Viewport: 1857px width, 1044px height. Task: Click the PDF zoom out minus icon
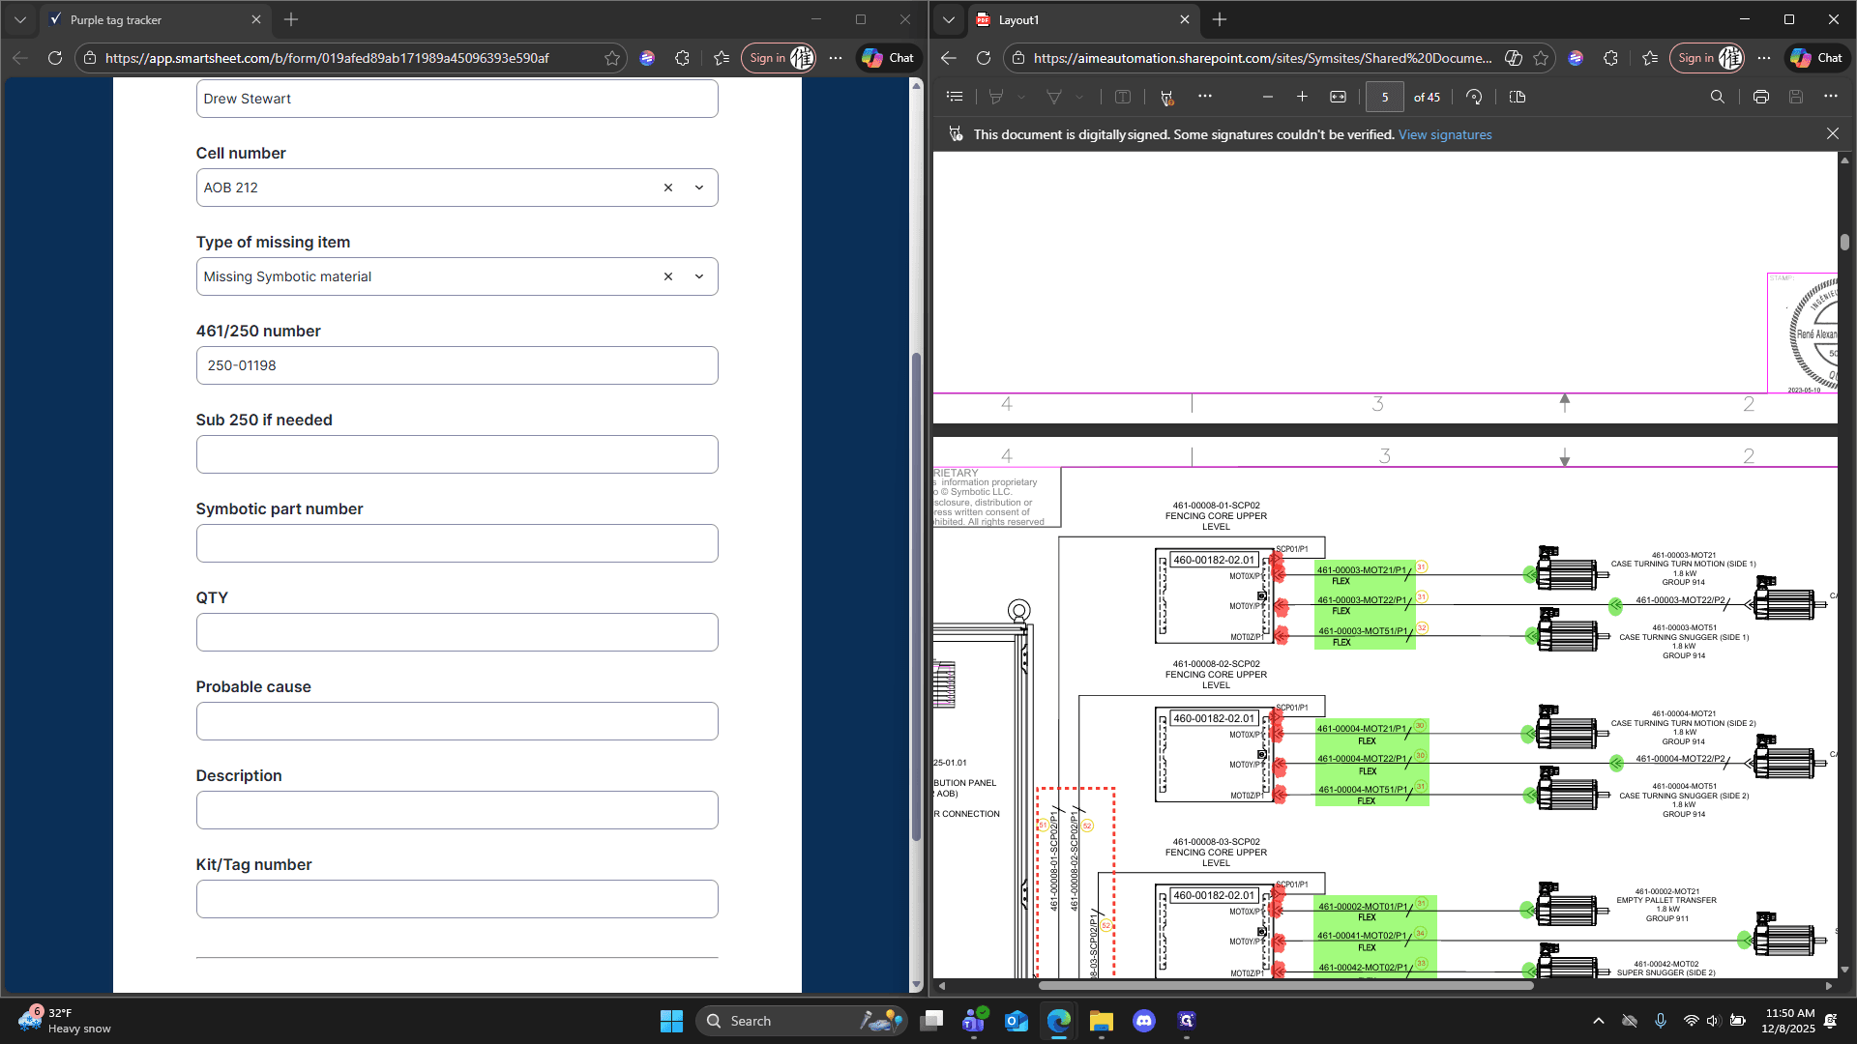click(1267, 97)
